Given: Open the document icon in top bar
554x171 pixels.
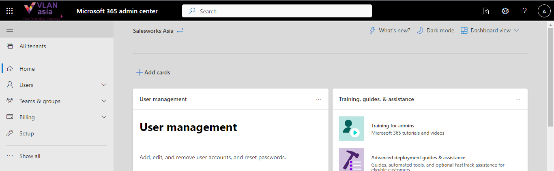Looking at the screenshot, I should coord(486,11).
